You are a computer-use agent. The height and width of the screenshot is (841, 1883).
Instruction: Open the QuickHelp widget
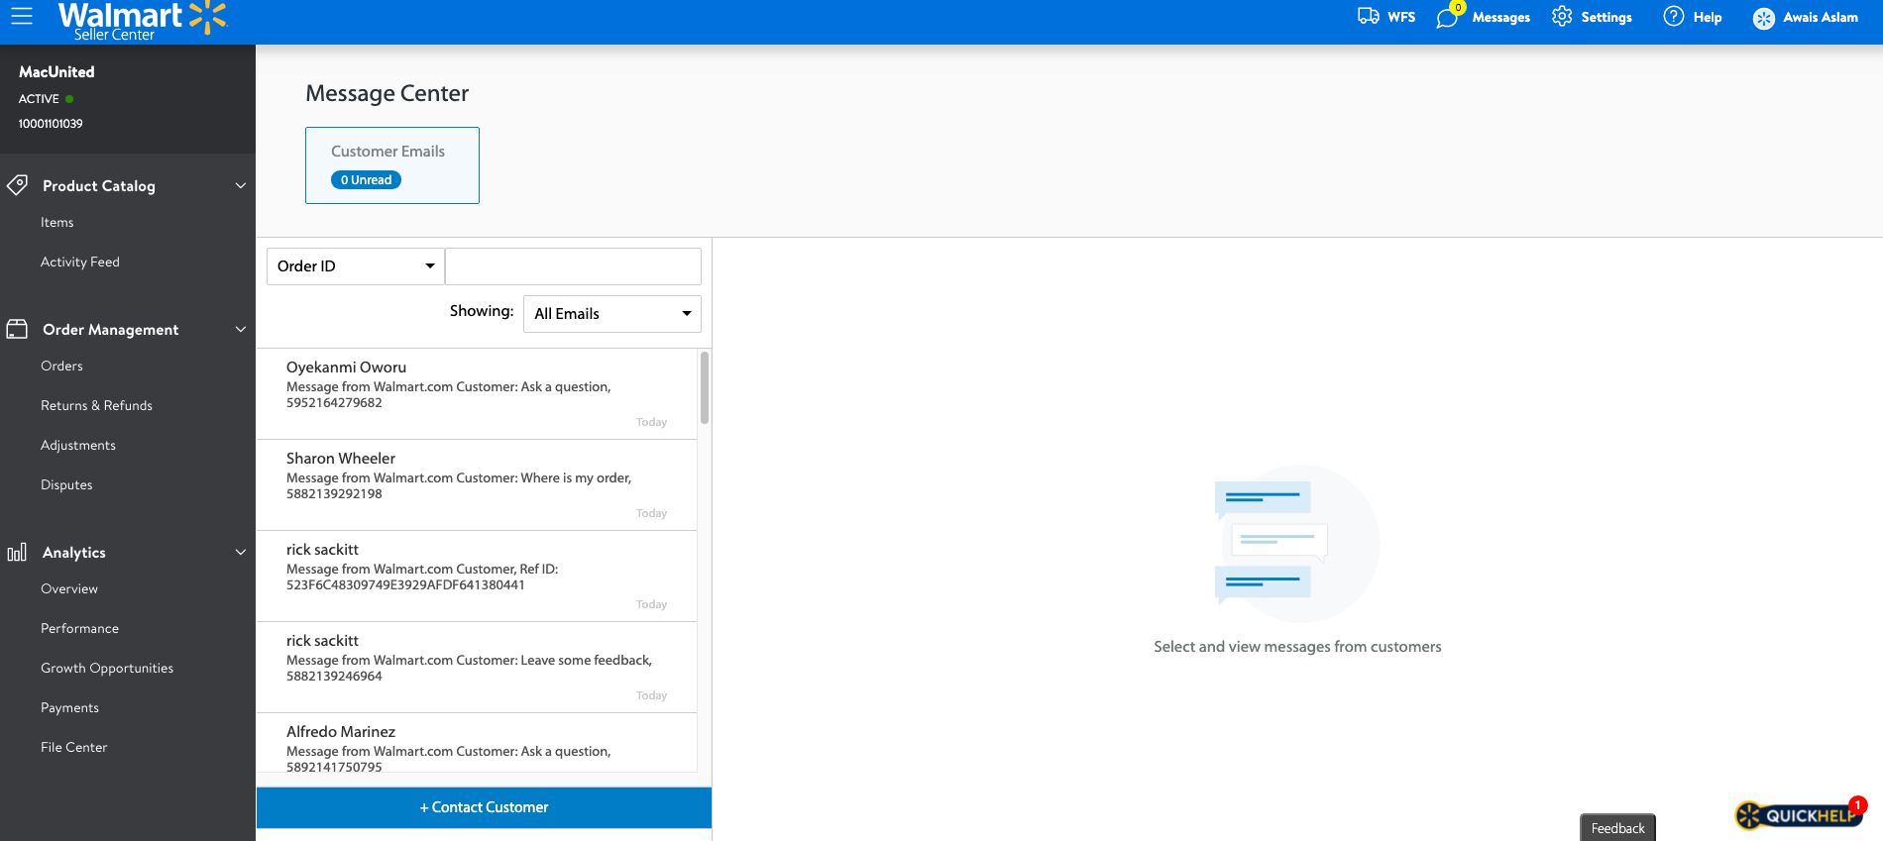[x=1799, y=814]
